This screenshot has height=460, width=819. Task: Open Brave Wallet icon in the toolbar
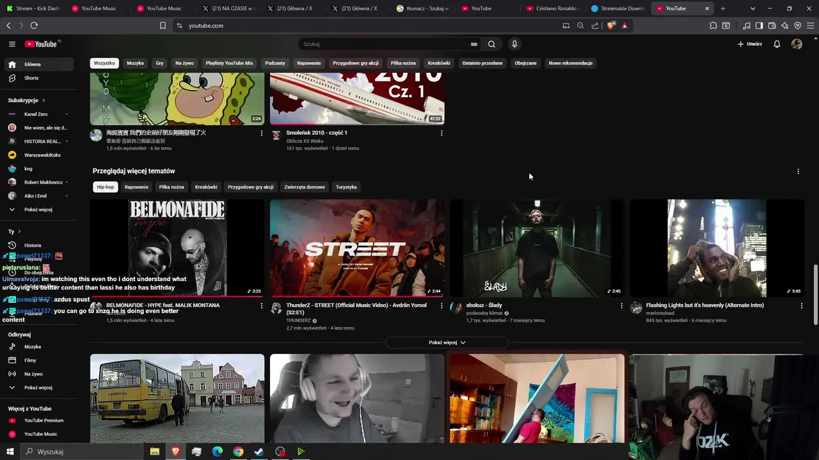(x=772, y=26)
